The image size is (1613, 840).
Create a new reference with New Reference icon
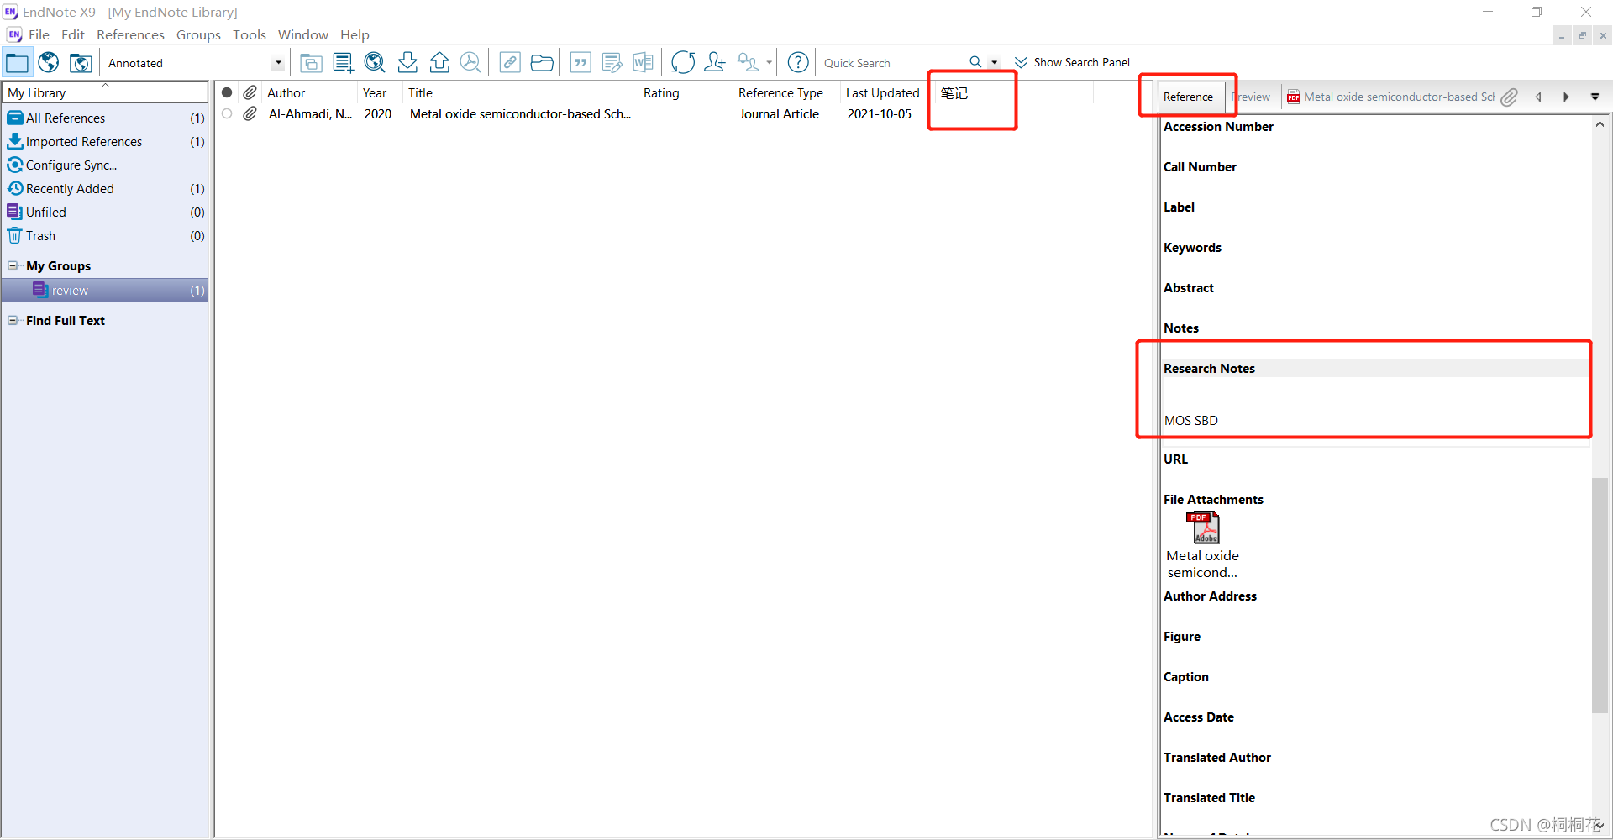click(342, 62)
